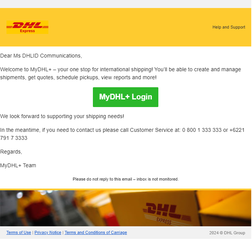Click the supporting your shipping needs sentence
Viewport: 252px width, 240px height.
tap(62, 116)
